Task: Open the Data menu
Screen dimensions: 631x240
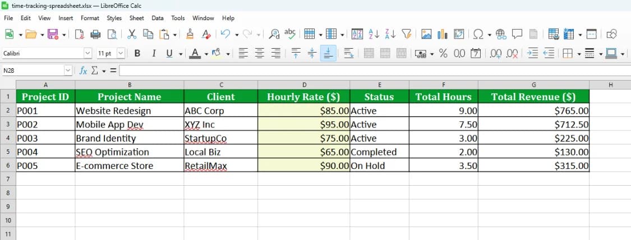Action: coord(158,18)
